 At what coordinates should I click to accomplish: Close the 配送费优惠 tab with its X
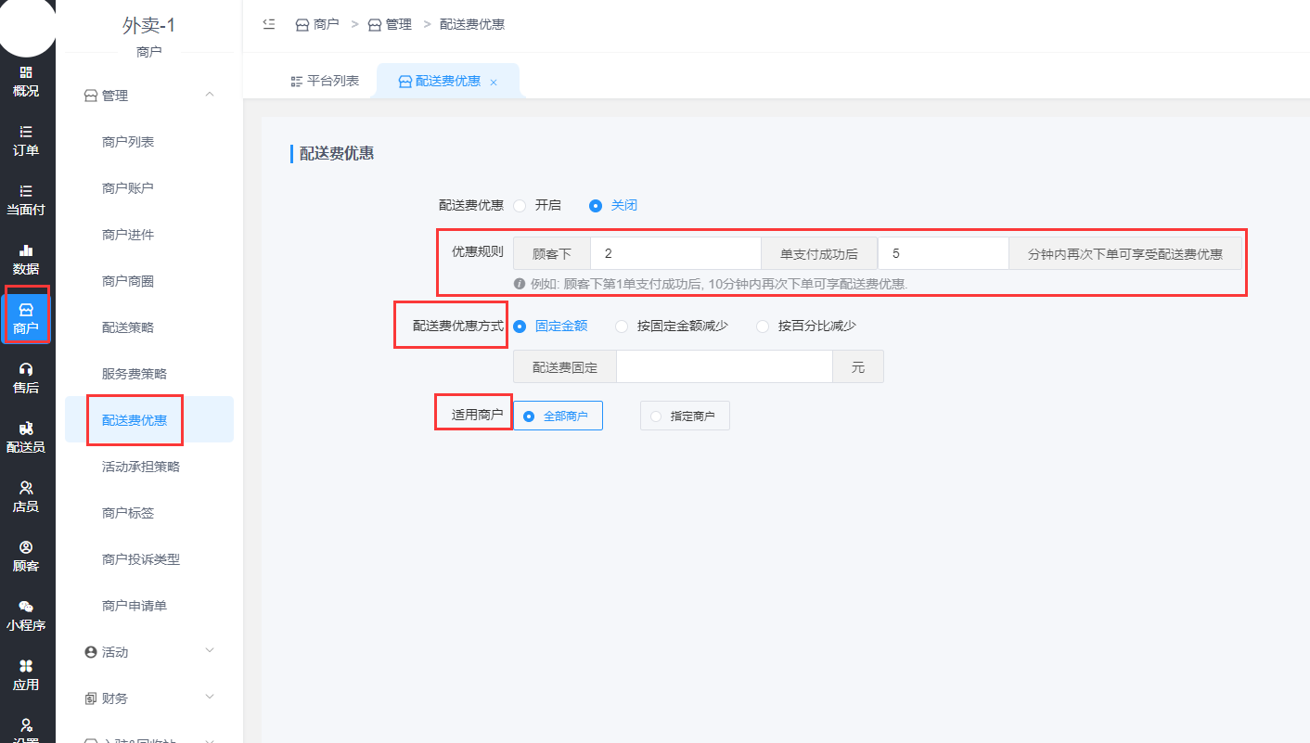click(494, 83)
